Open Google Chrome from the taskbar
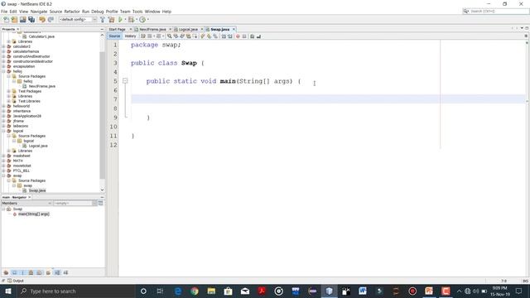Screen dimensions: 530x298 pos(195,291)
